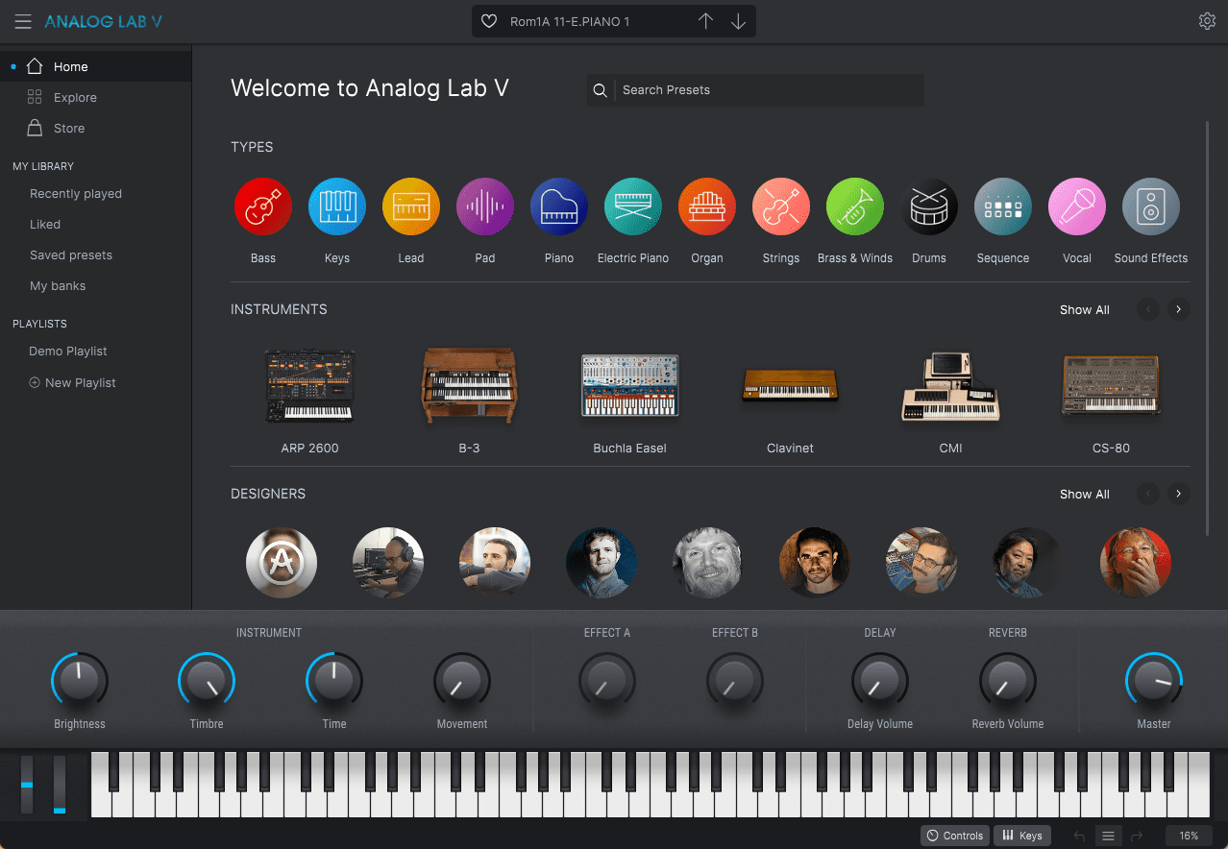Go to next preset with down arrow
The width and height of the screenshot is (1228, 849).
pos(738,21)
